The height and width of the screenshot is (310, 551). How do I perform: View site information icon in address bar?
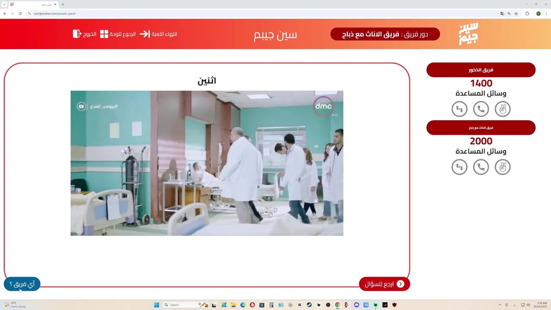(x=30, y=13)
